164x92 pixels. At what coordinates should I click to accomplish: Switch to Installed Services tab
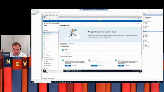71,43
